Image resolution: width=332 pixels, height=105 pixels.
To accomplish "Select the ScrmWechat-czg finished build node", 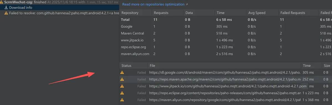I will 59,2.
